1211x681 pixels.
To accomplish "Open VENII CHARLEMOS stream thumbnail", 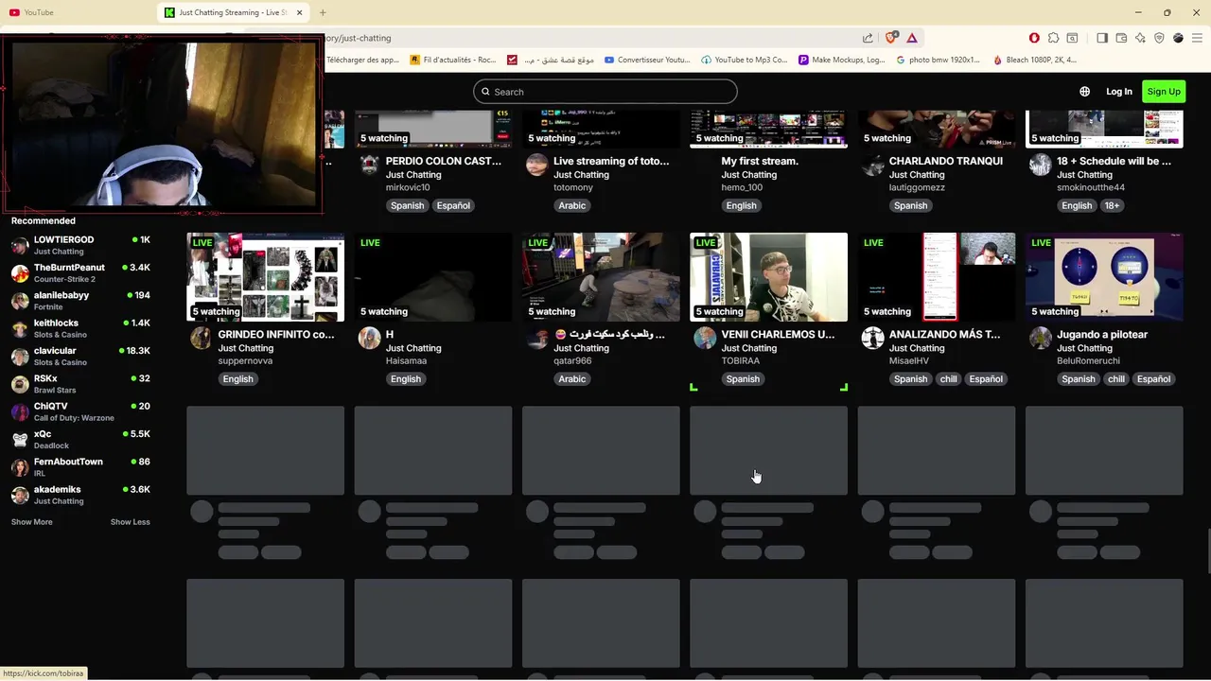I will pos(769,277).
